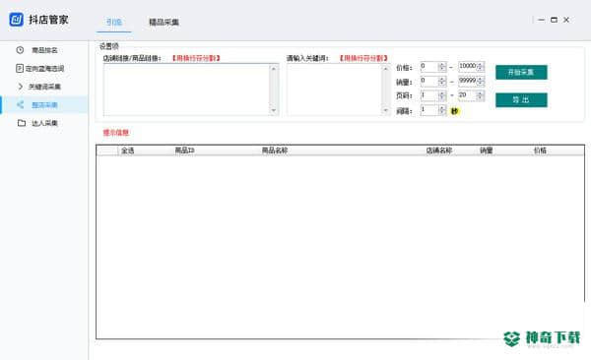Image resolution: width=591 pixels, height=360 pixels.
Task: Open 定向蓝海选词 in the sidebar
Action: tap(40, 69)
